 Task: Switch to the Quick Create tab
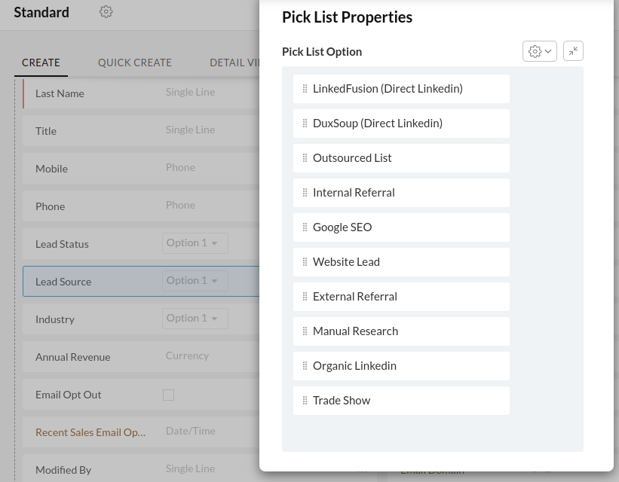[x=135, y=63]
